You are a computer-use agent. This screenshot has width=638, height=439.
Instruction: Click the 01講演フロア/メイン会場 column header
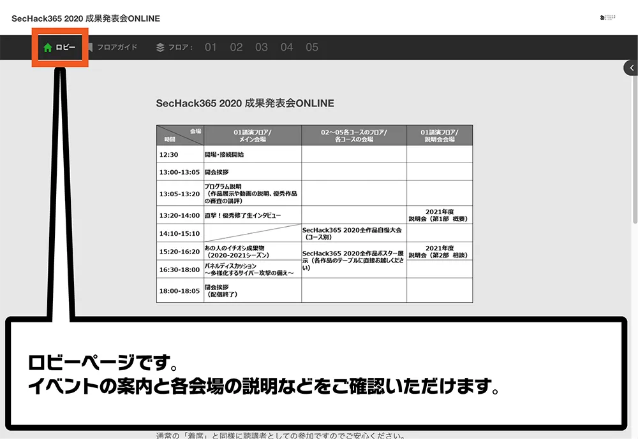[x=252, y=135]
